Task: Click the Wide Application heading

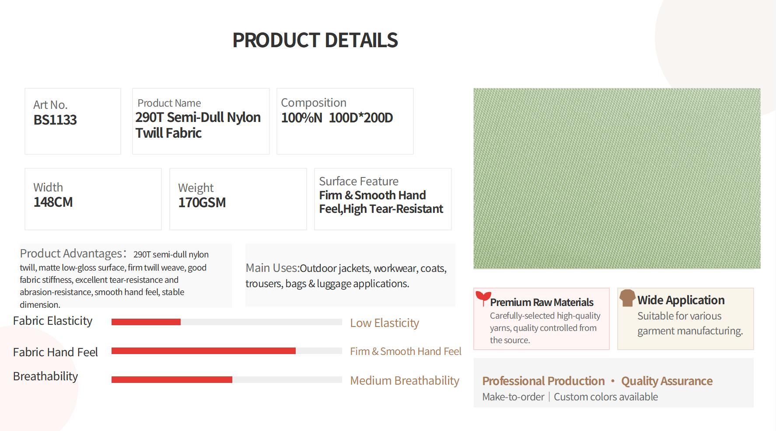Action: pos(681,300)
